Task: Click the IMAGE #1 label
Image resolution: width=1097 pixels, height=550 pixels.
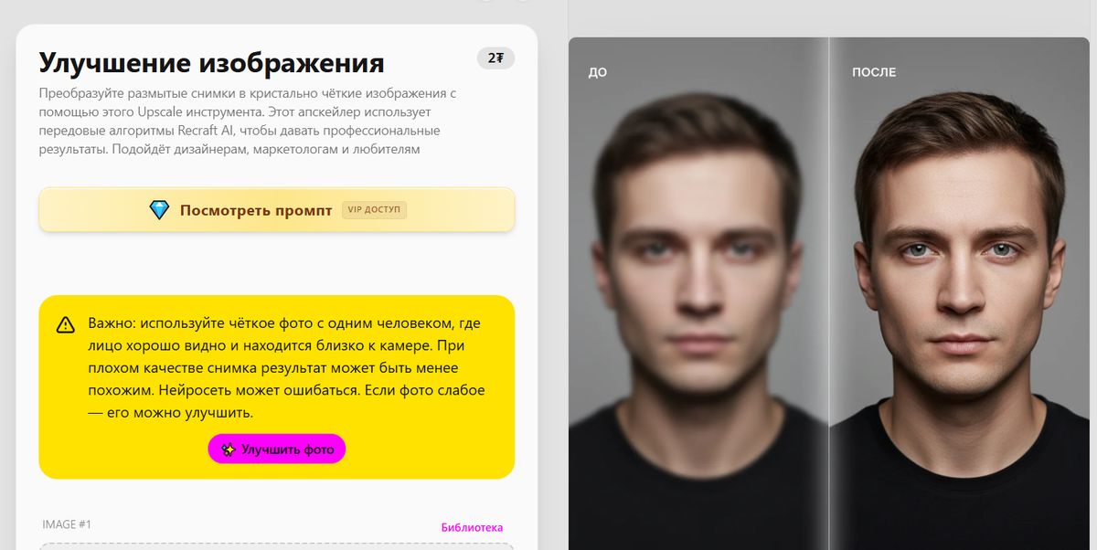Action: [67, 524]
